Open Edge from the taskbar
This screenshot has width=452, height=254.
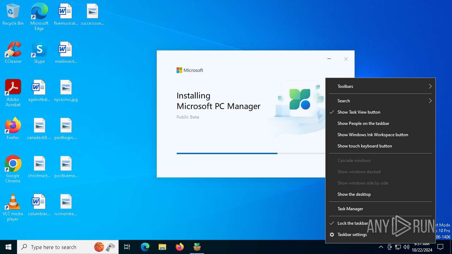145,247
